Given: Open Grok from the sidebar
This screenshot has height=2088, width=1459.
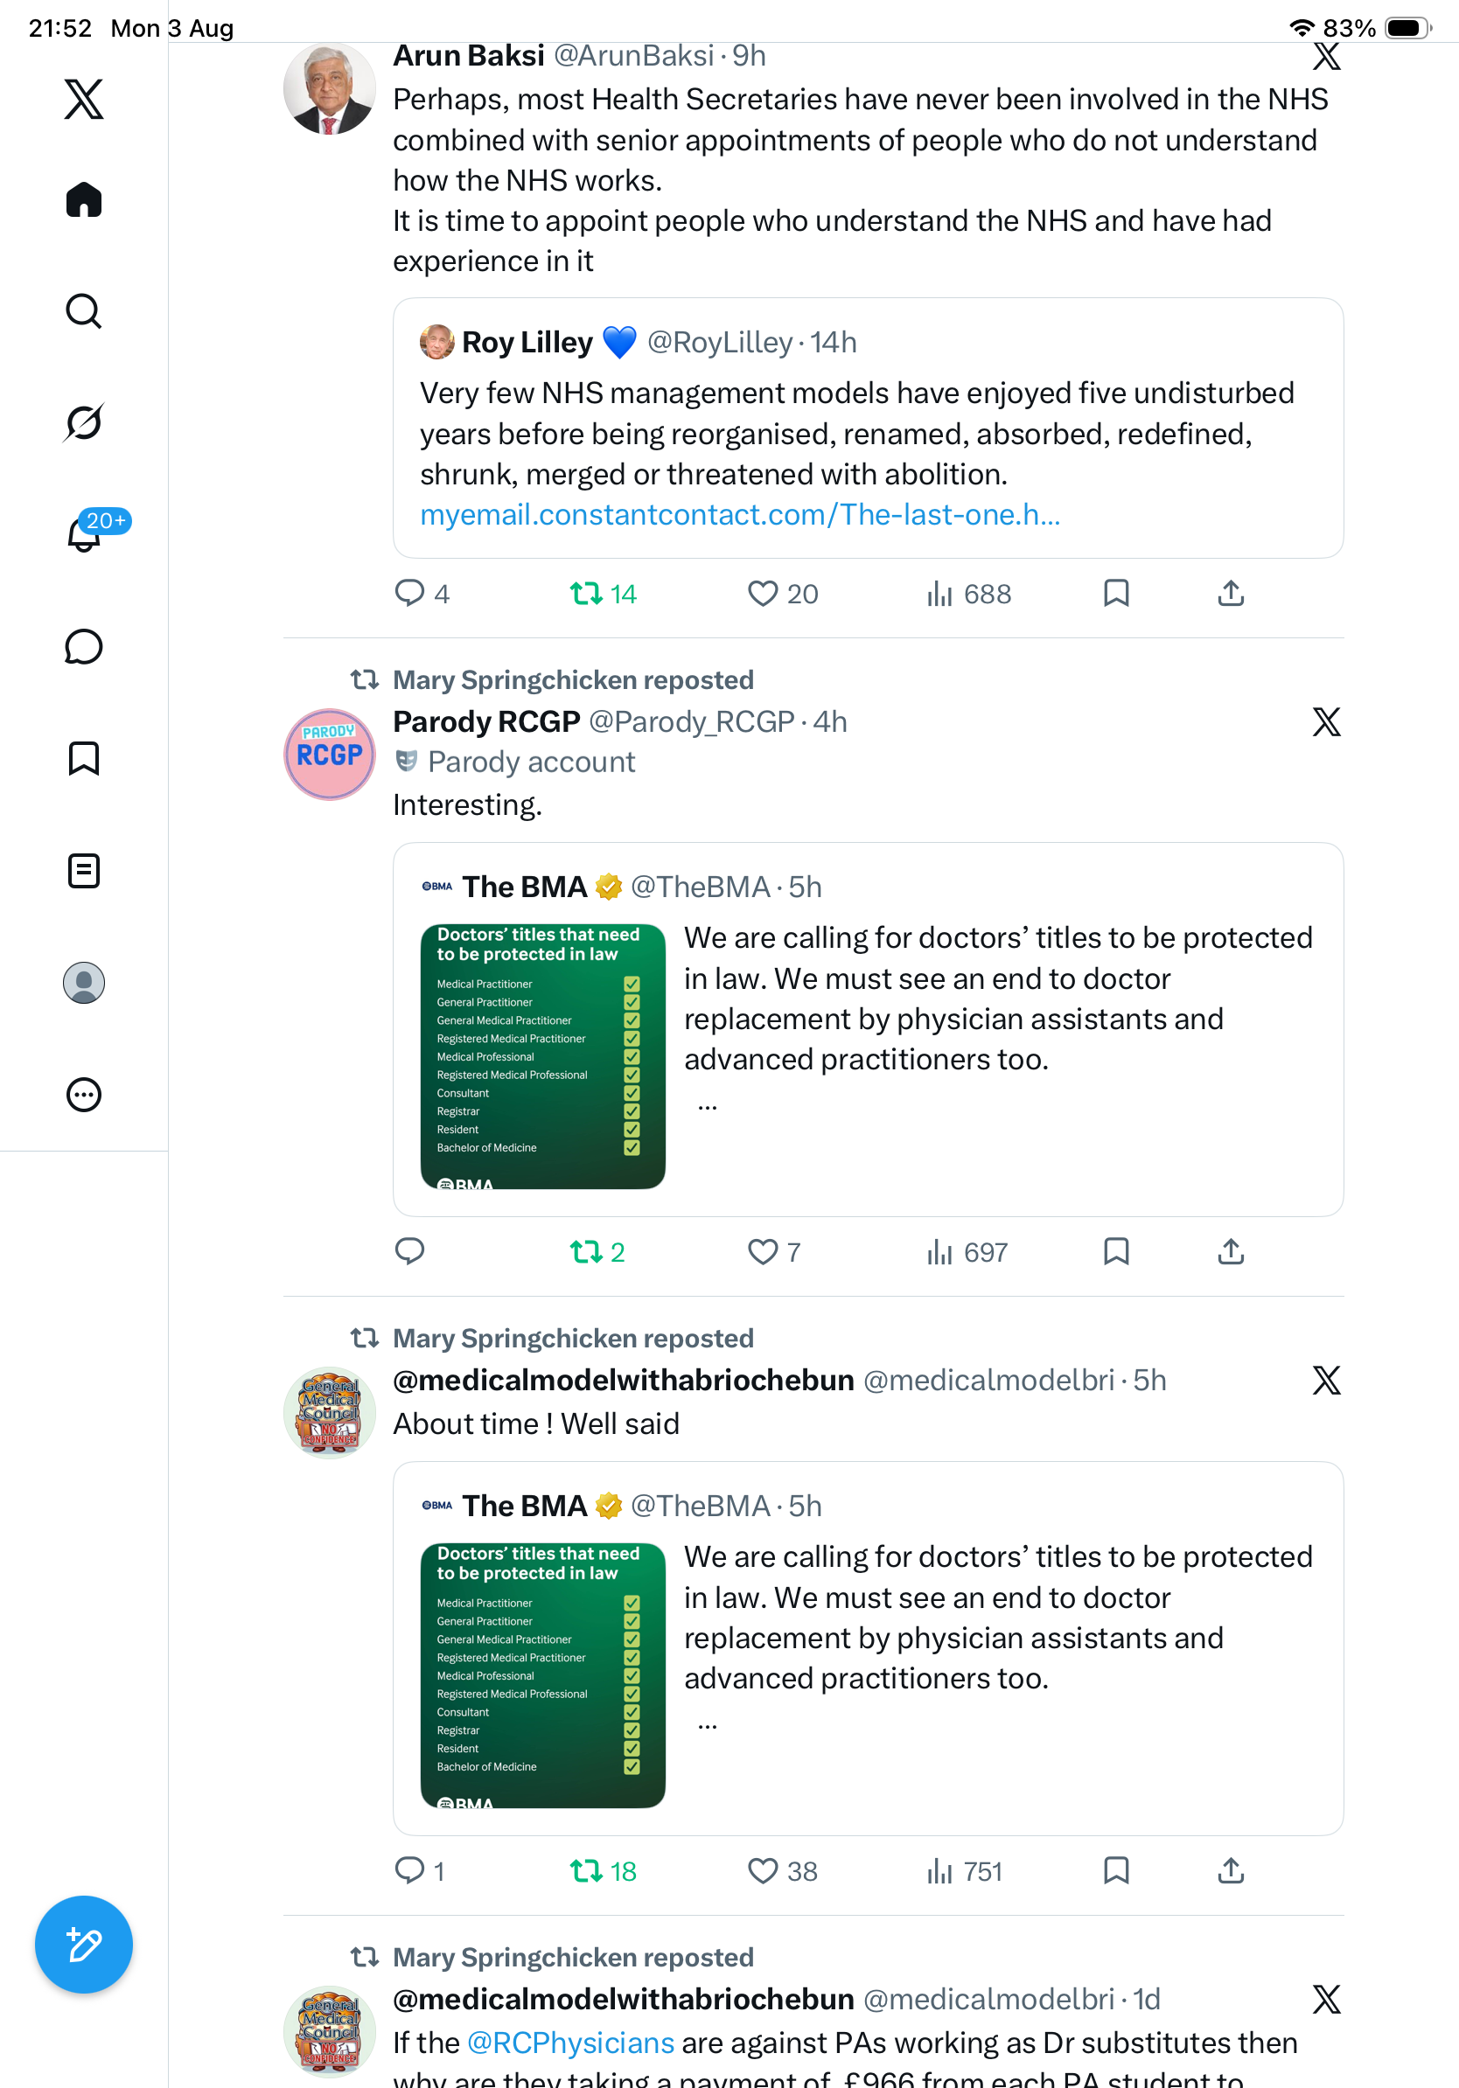Looking at the screenshot, I should click(84, 422).
